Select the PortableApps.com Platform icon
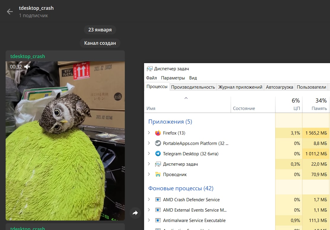 click(x=158, y=143)
